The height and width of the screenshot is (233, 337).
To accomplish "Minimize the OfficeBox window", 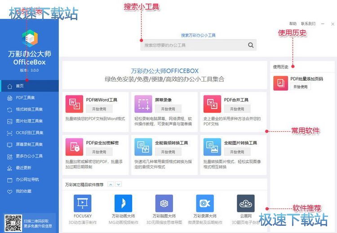I will (x=323, y=24).
